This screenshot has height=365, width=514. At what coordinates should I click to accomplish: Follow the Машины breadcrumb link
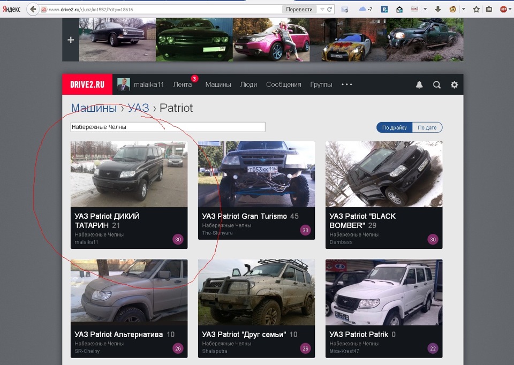94,108
